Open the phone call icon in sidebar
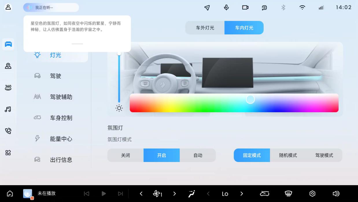The height and width of the screenshot is (202, 358). point(8,131)
